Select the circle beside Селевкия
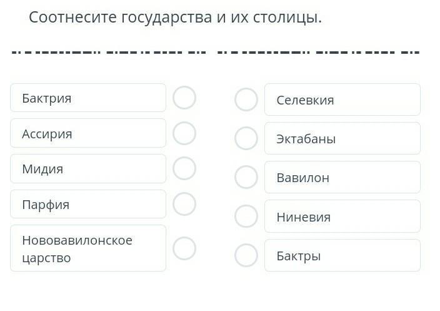The image size is (440, 311). pos(246,99)
